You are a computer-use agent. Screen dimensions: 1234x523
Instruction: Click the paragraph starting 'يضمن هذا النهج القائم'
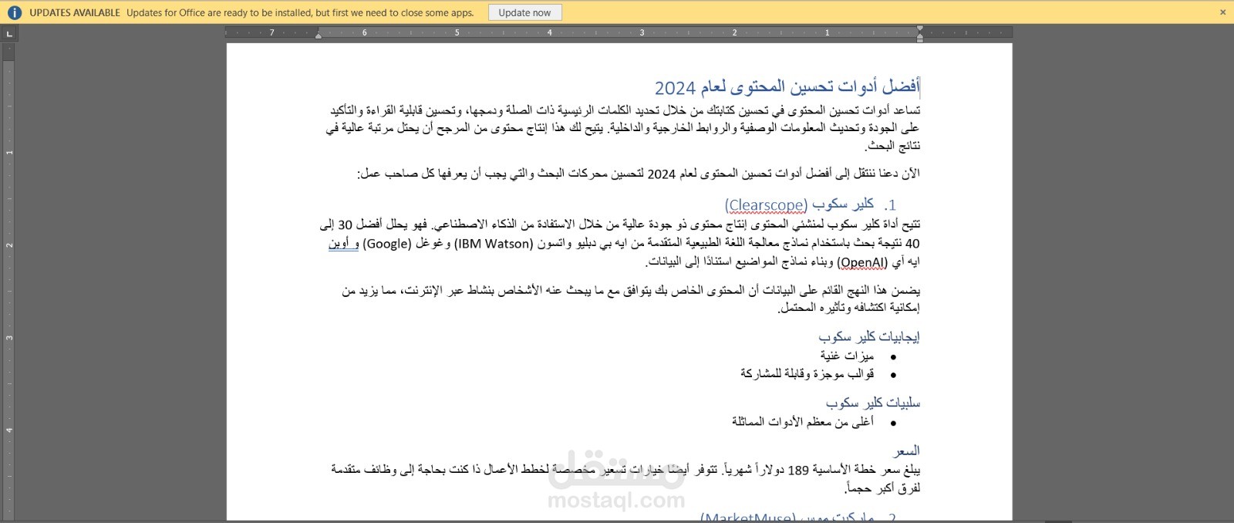click(631, 299)
